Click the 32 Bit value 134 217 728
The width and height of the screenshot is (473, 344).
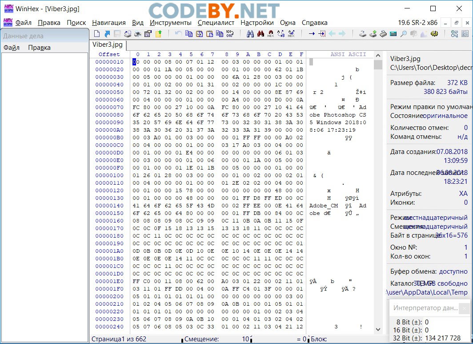click(443, 338)
